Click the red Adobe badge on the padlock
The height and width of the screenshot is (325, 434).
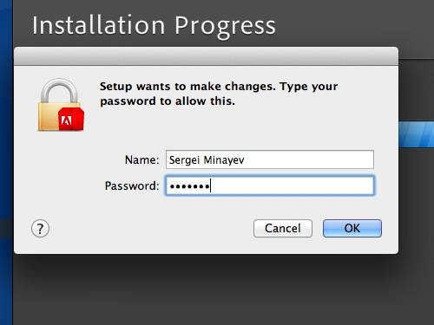71,119
